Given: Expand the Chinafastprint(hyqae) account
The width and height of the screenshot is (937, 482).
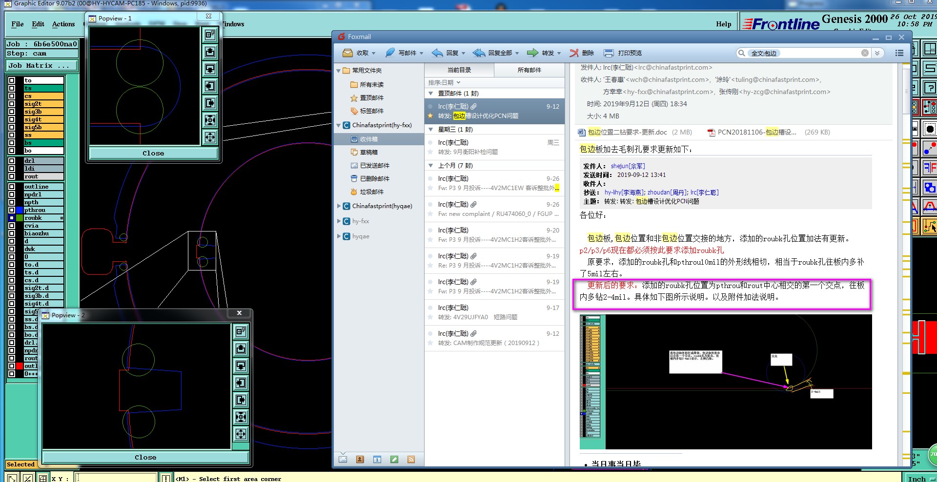Looking at the screenshot, I should tap(339, 206).
